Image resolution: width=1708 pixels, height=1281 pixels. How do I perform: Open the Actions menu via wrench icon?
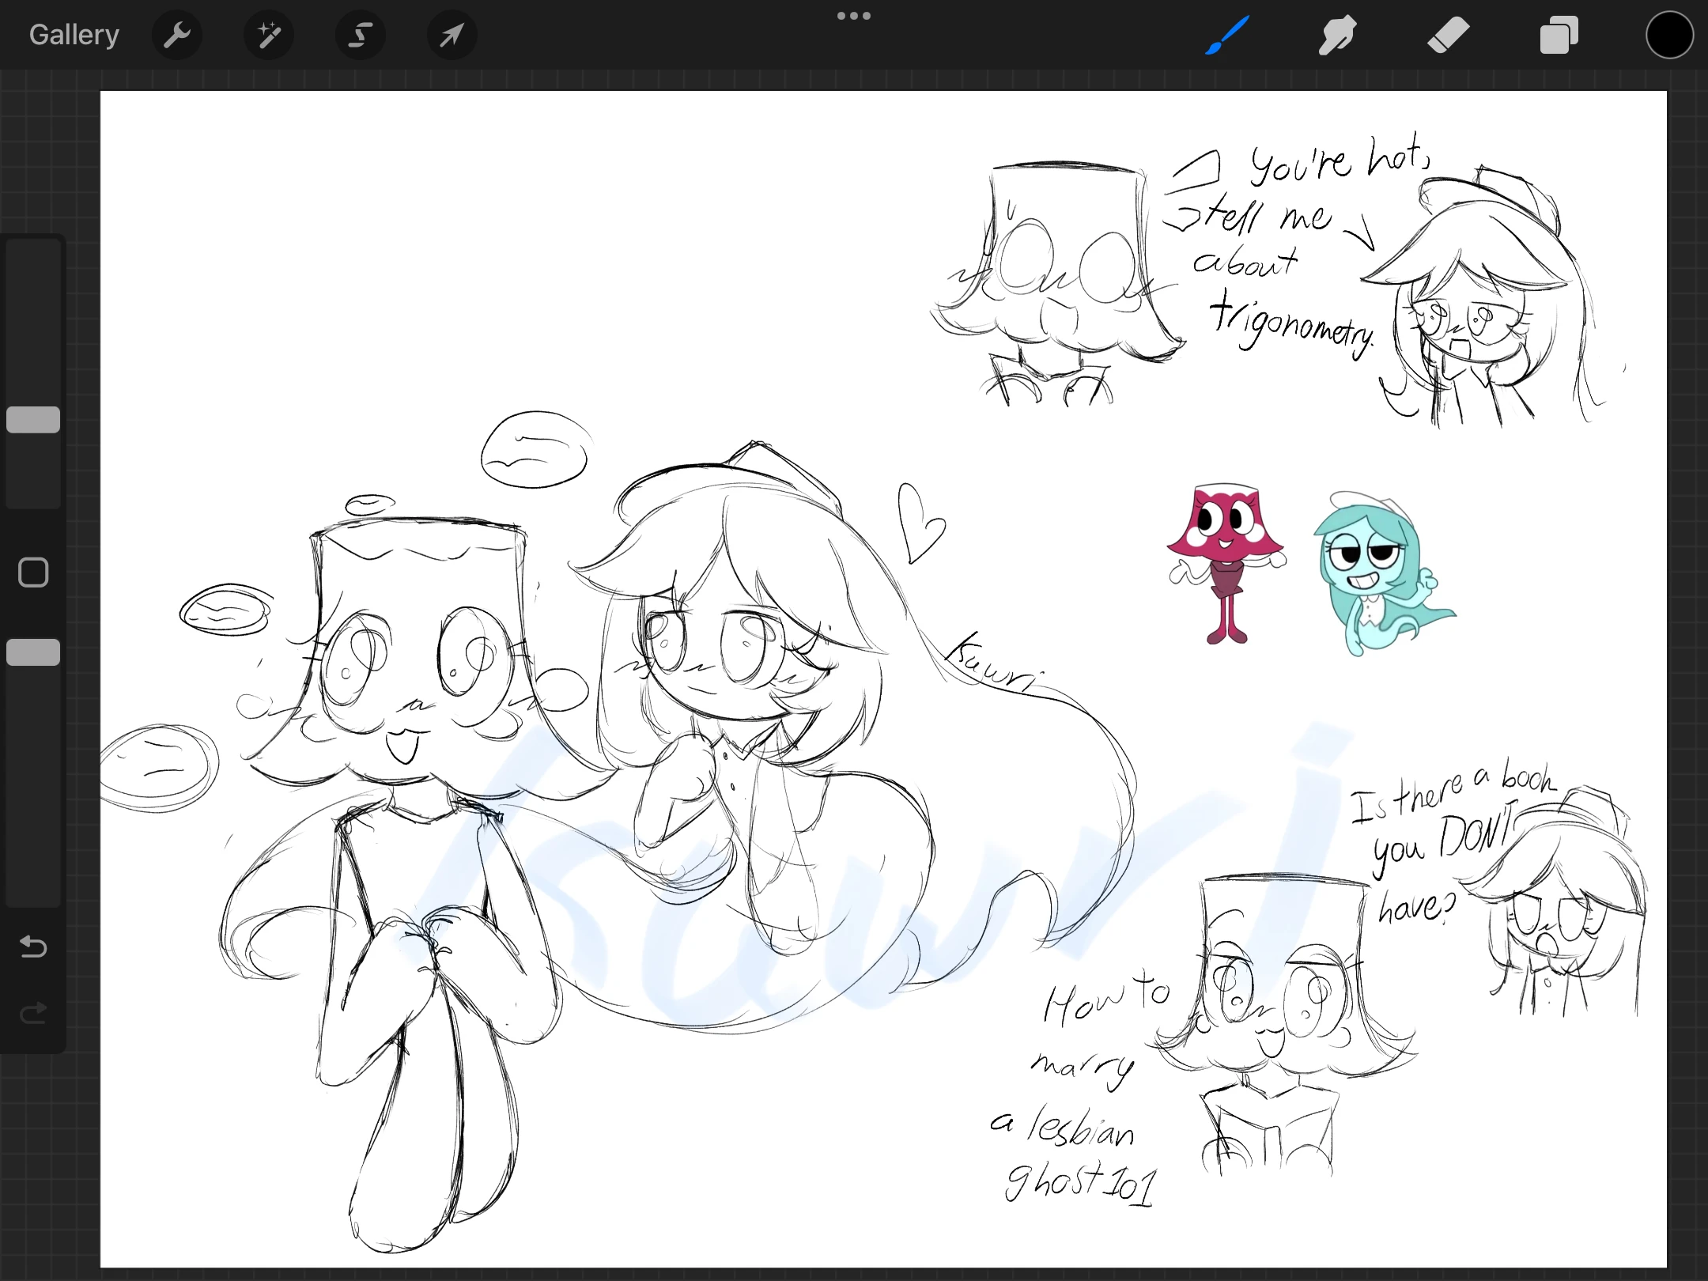click(x=177, y=35)
